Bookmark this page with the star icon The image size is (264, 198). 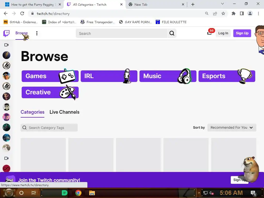point(223,13)
